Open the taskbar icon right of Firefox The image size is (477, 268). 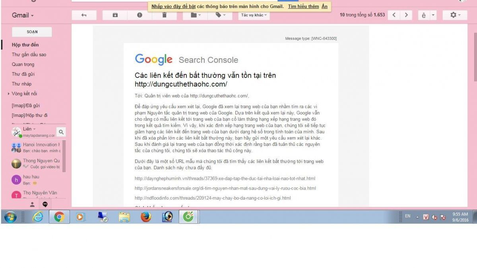click(x=167, y=217)
